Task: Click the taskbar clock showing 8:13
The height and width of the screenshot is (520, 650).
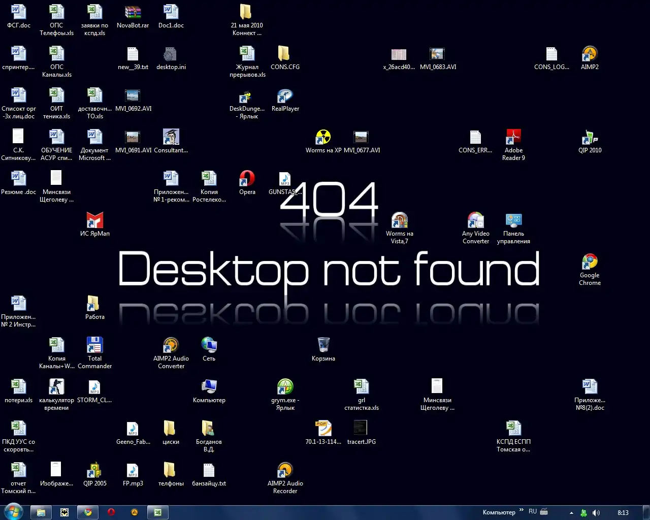Action: 623,513
